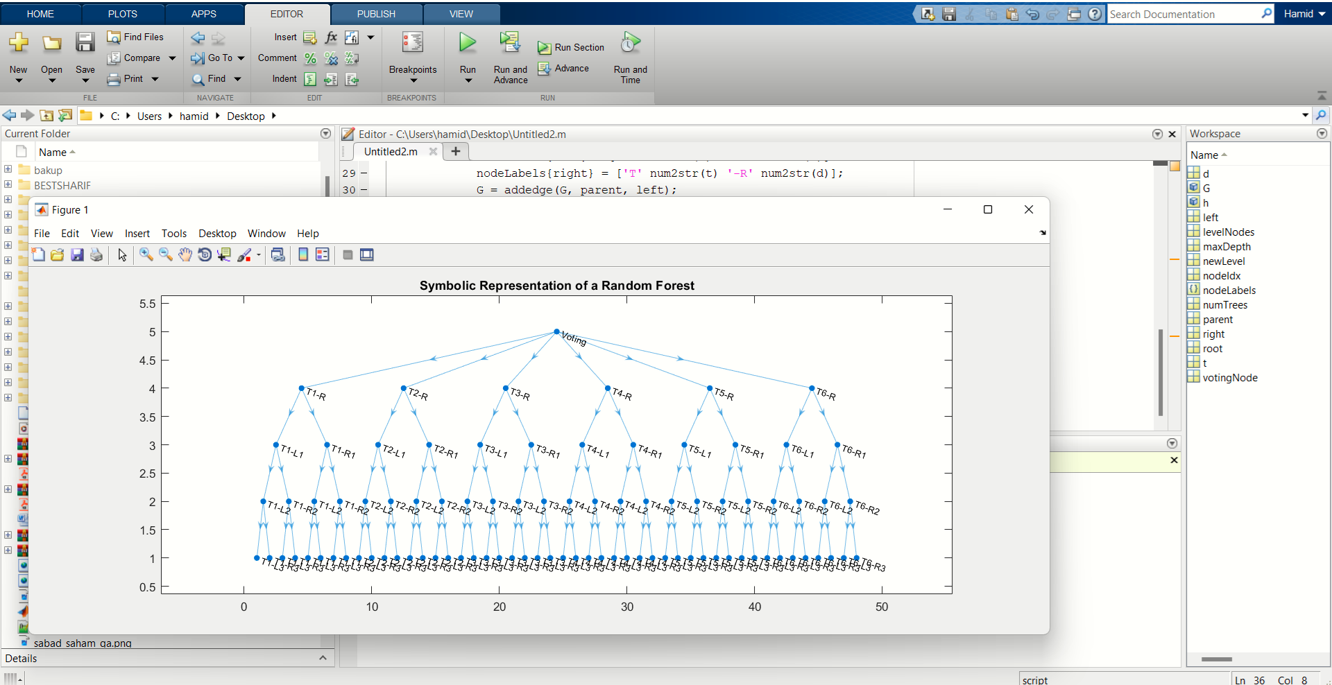The width and height of the screenshot is (1332, 685).
Task: Open the New dropdown arrow
Action: pyautogui.click(x=19, y=80)
